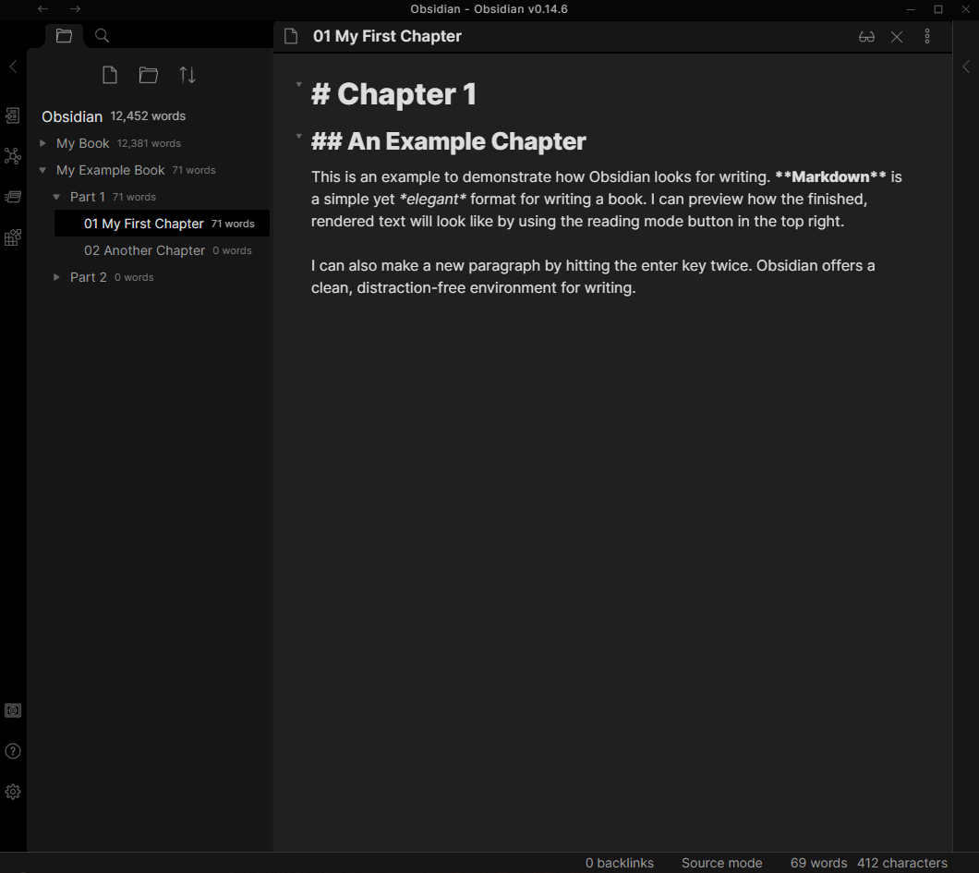Click the 0 backlinks status item
The image size is (979, 873).
[x=620, y=863]
